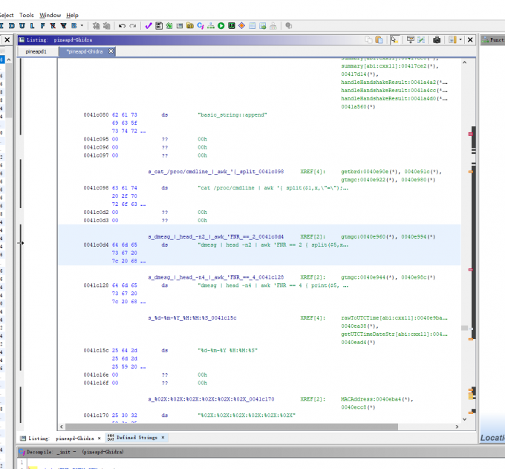
Task: Select the "basic_string::append" string
Action: click(x=232, y=114)
